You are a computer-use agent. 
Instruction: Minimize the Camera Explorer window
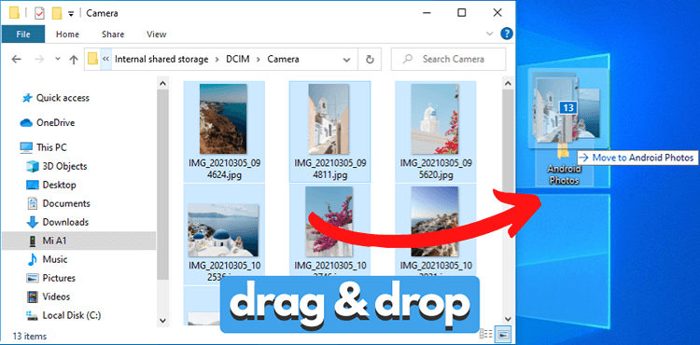point(426,13)
